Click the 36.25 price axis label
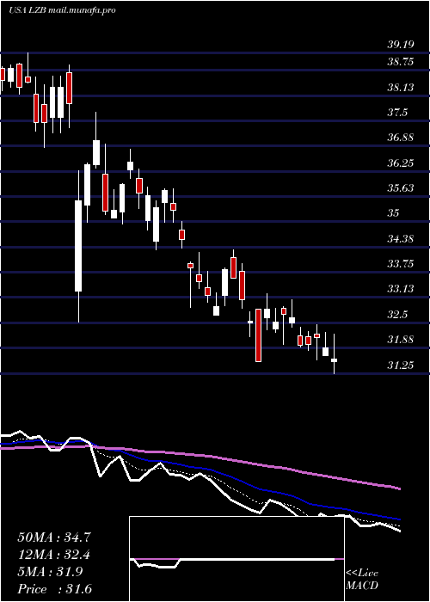 click(401, 163)
